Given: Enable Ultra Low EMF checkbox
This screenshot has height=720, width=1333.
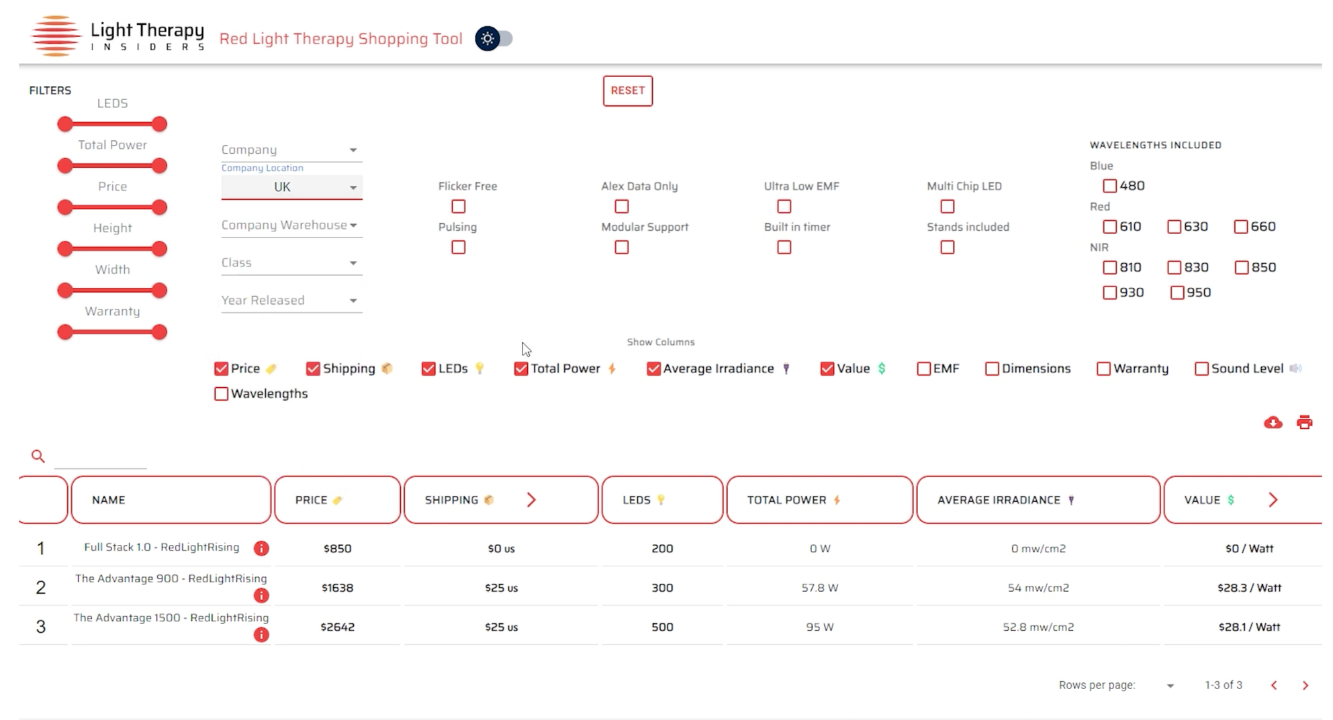Looking at the screenshot, I should [x=784, y=207].
